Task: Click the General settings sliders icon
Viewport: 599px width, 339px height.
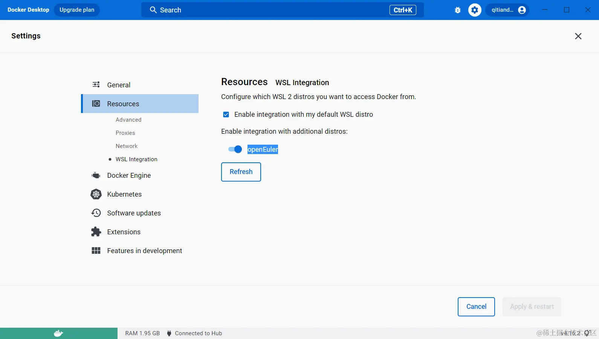Action: point(96,85)
